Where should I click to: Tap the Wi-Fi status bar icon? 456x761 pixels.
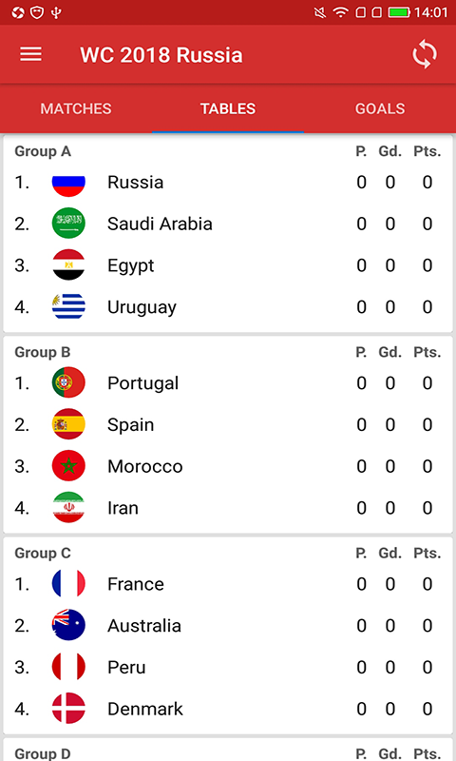pyautogui.click(x=341, y=12)
